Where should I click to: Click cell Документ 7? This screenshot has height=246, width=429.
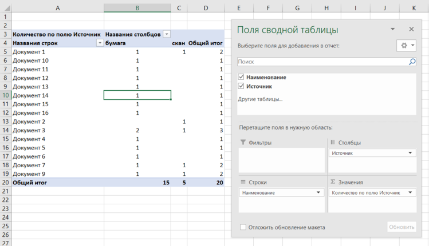pyautogui.click(x=58, y=166)
